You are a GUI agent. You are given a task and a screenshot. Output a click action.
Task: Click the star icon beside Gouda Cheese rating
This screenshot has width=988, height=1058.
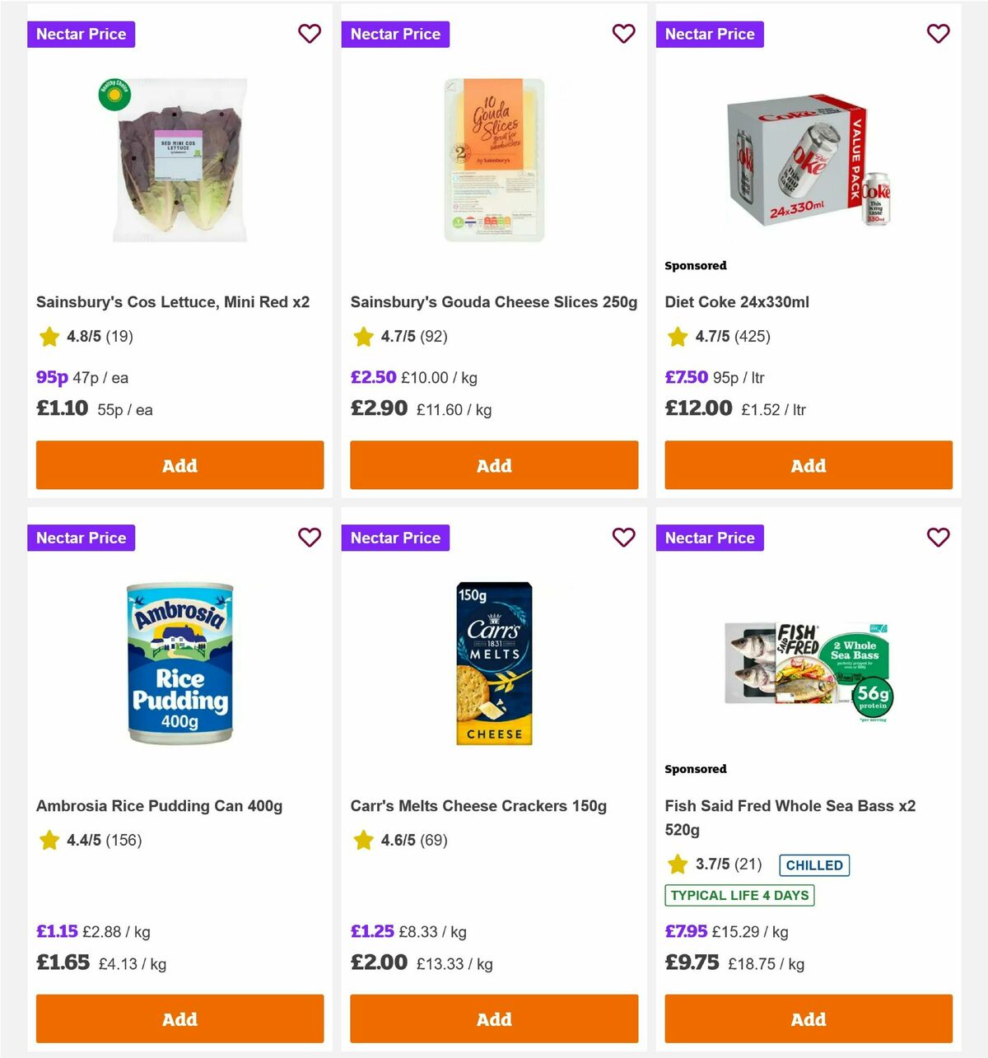tap(362, 337)
